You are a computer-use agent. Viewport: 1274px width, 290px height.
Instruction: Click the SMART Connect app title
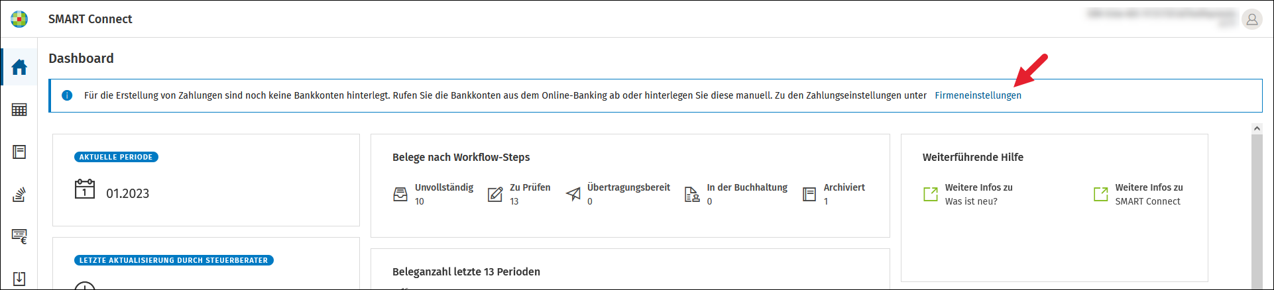point(90,19)
